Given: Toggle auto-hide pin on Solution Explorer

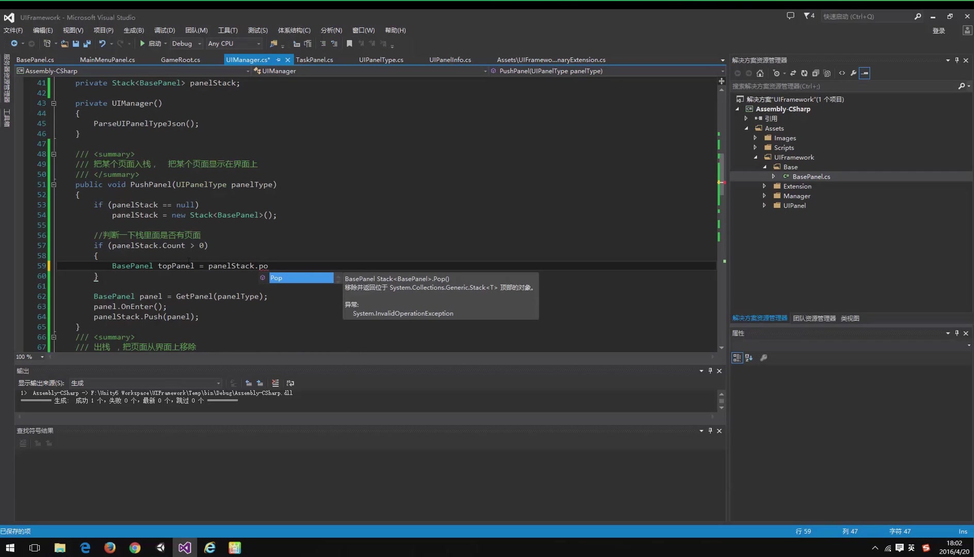Looking at the screenshot, I should coord(957,60).
